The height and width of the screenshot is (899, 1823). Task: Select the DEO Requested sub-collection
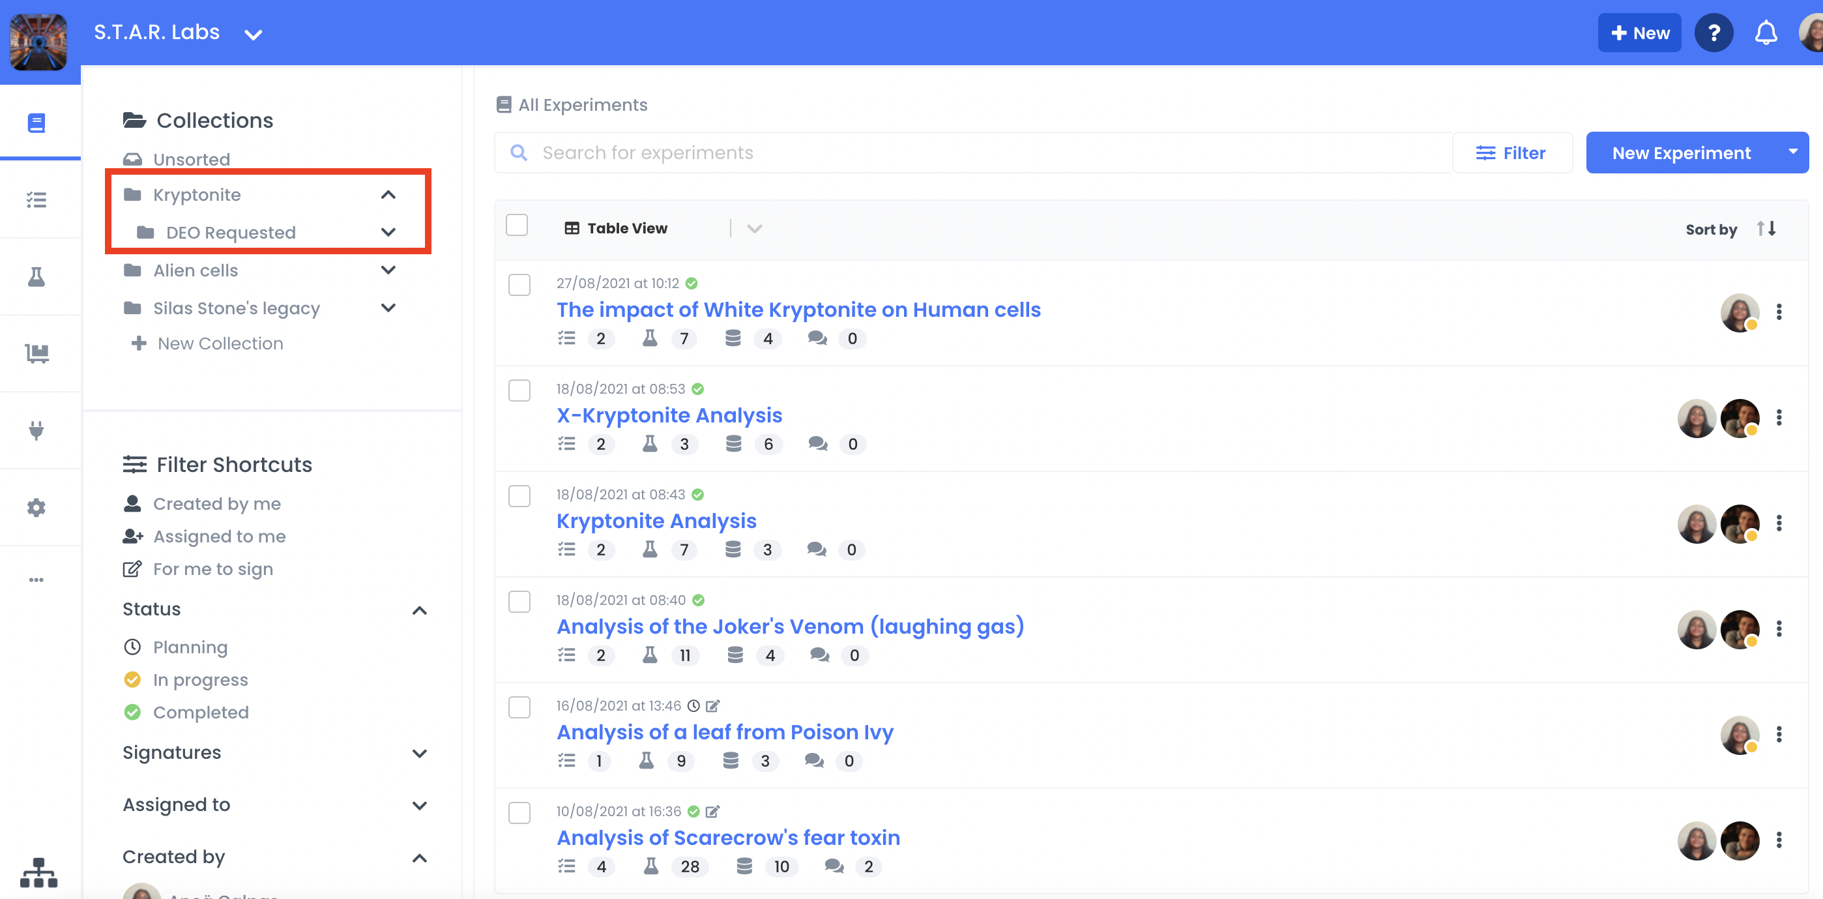pyautogui.click(x=230, y=232)
